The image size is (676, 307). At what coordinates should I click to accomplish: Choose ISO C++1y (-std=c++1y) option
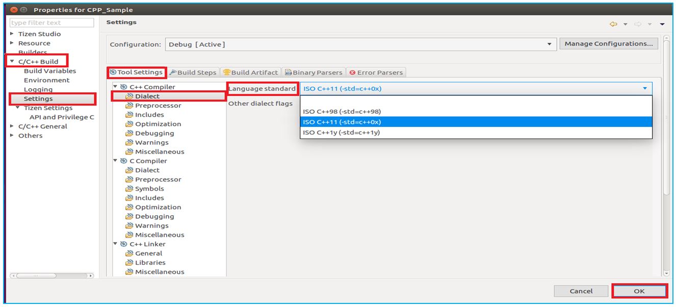click(342, 133)
